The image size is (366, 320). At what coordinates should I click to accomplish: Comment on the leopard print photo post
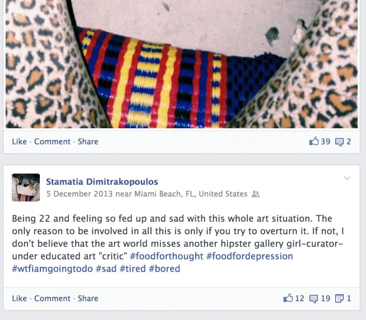coord(52,141)
